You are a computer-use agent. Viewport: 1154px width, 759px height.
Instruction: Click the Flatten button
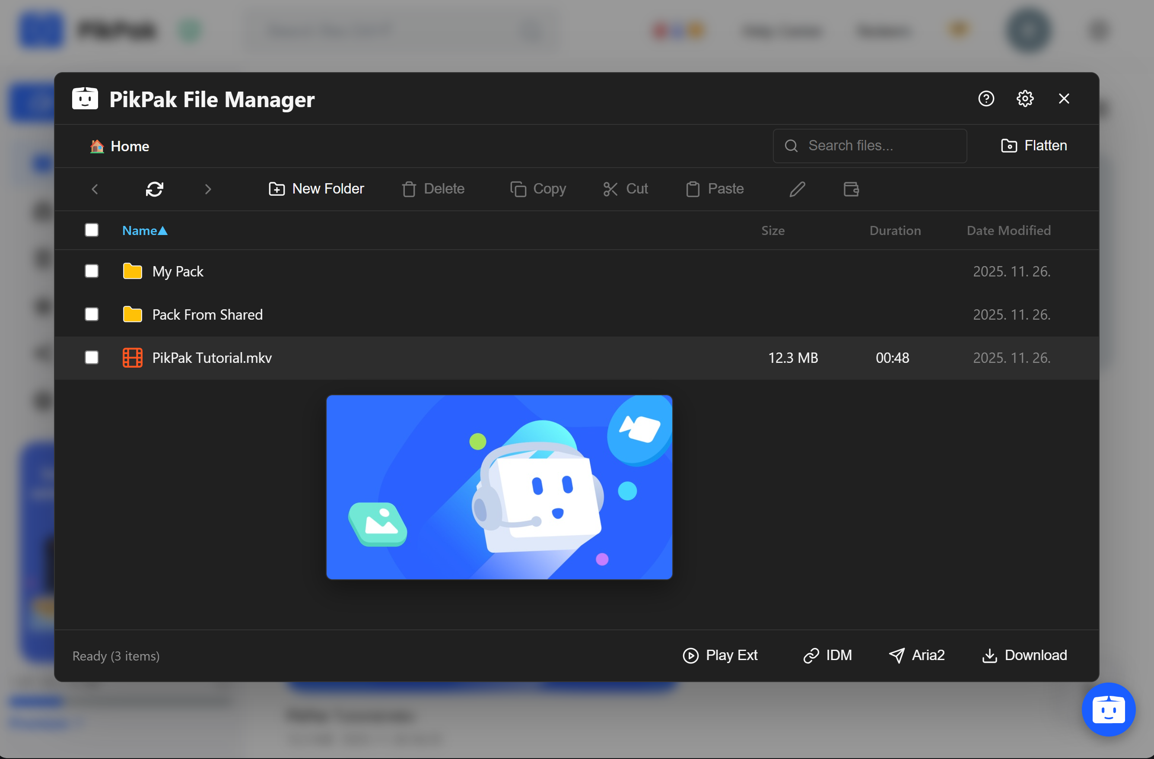[1034, 146]
